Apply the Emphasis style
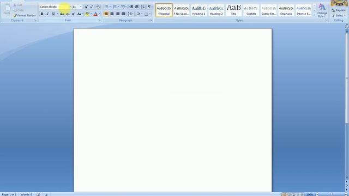Viewport: 349px width, 196px height. 286,10
